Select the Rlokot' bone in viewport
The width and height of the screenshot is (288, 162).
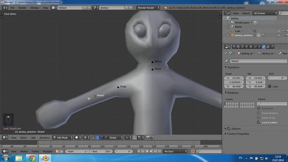[95, 96]
